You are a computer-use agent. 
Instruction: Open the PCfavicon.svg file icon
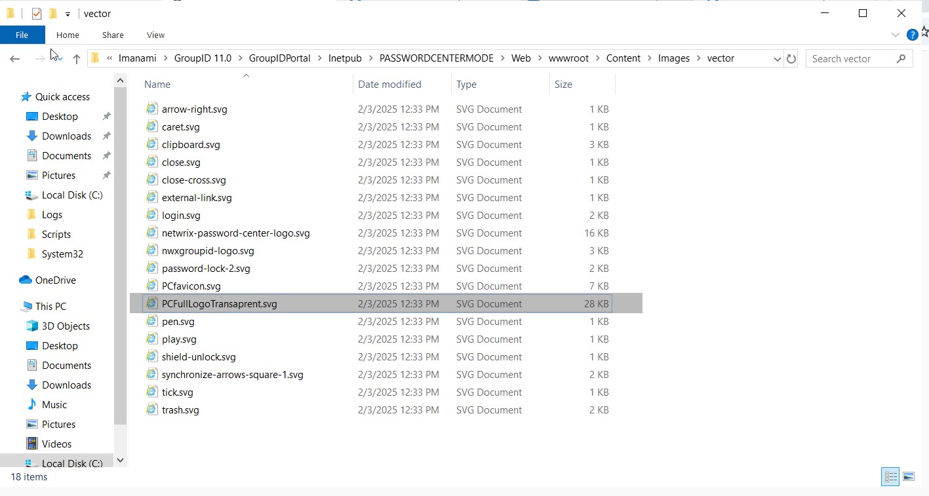point(152,286)
